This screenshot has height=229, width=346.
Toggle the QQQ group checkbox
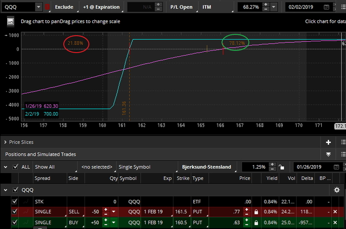[15, 190]
